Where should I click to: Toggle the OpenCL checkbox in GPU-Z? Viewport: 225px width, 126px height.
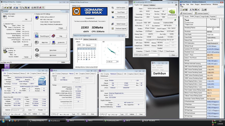click(145, 51)
